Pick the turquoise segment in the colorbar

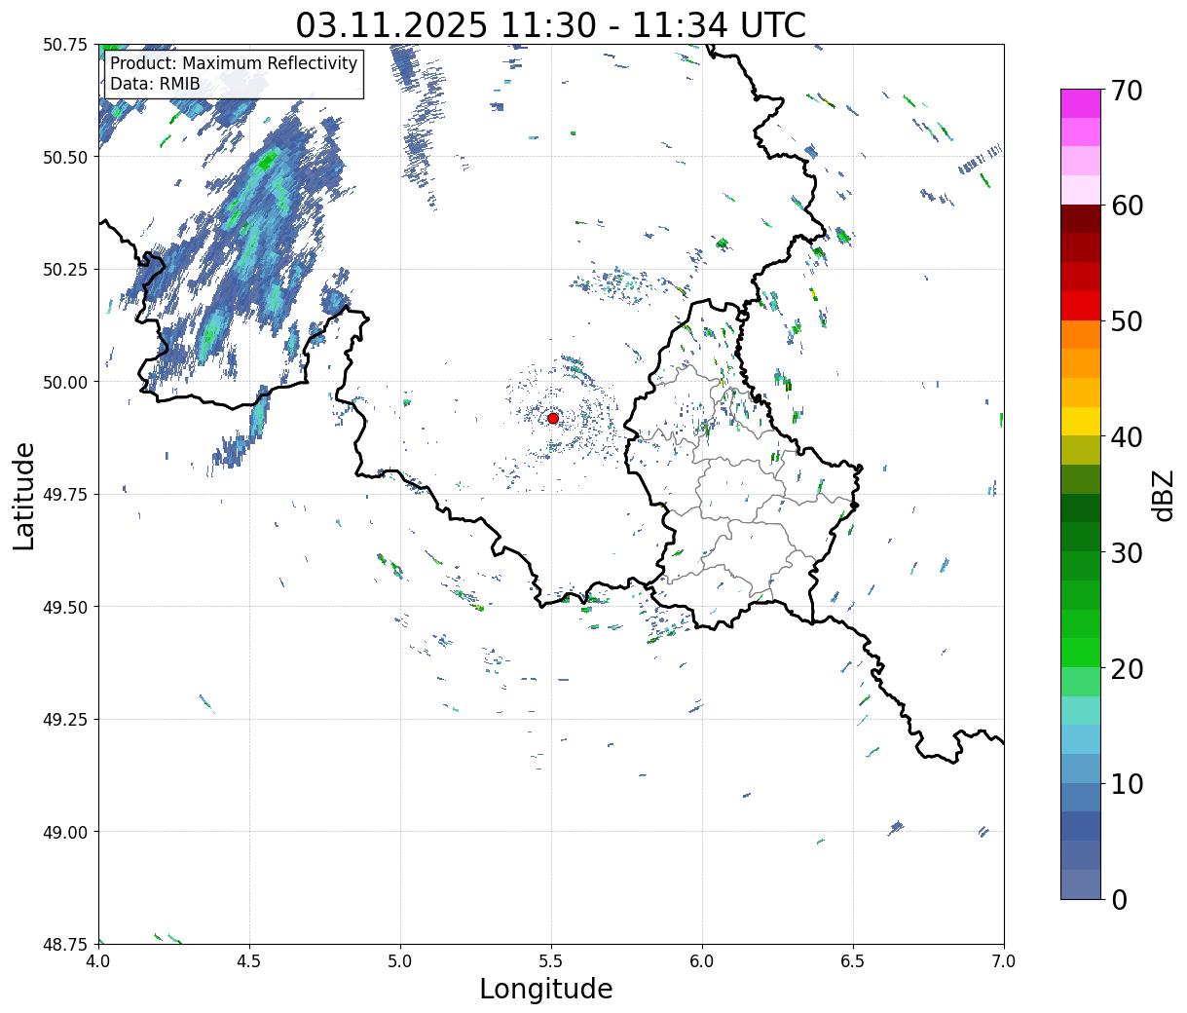[x=1081, y=711]
